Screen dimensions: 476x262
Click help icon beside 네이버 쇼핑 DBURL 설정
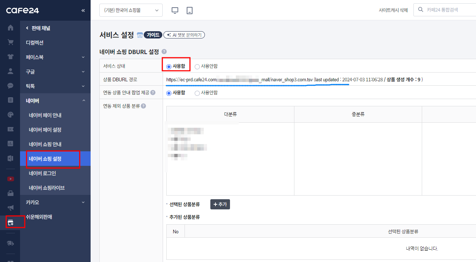pos(164,52)
